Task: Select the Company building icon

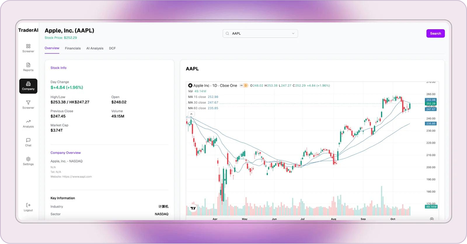Action: click(x=28, y=84)
